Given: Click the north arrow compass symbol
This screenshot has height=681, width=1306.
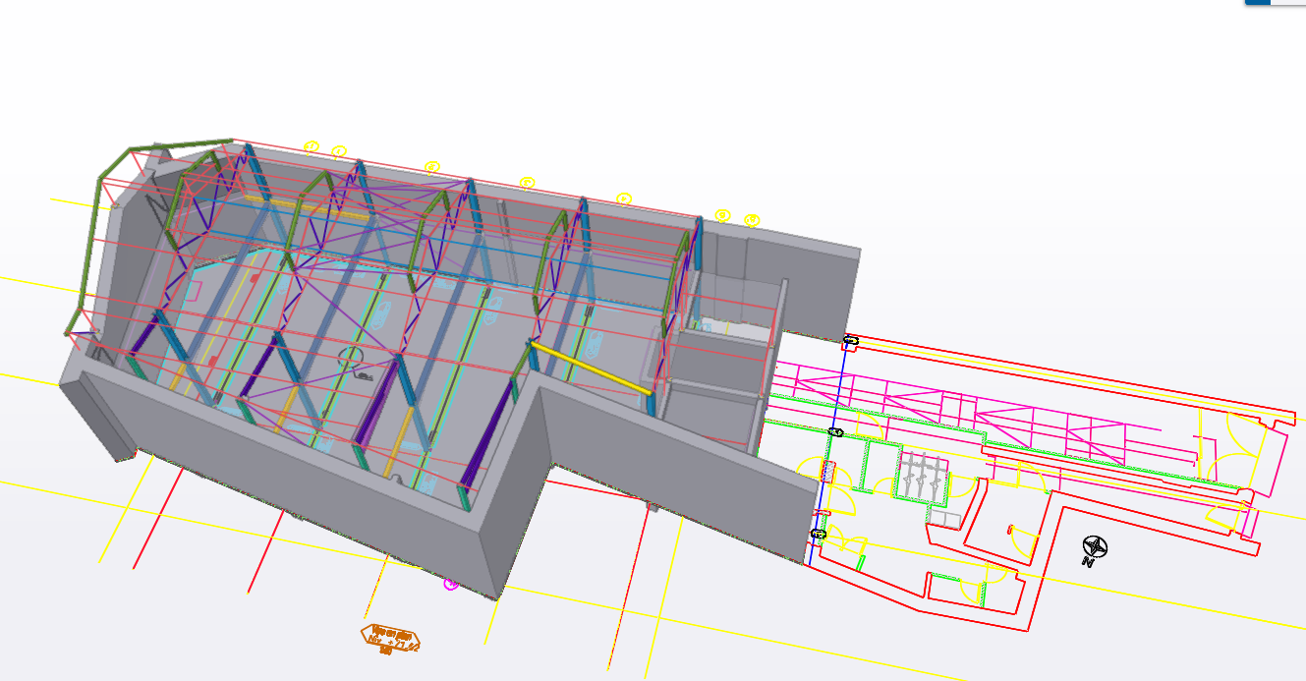Looking at the screenshot, I should click(1094, 548).
